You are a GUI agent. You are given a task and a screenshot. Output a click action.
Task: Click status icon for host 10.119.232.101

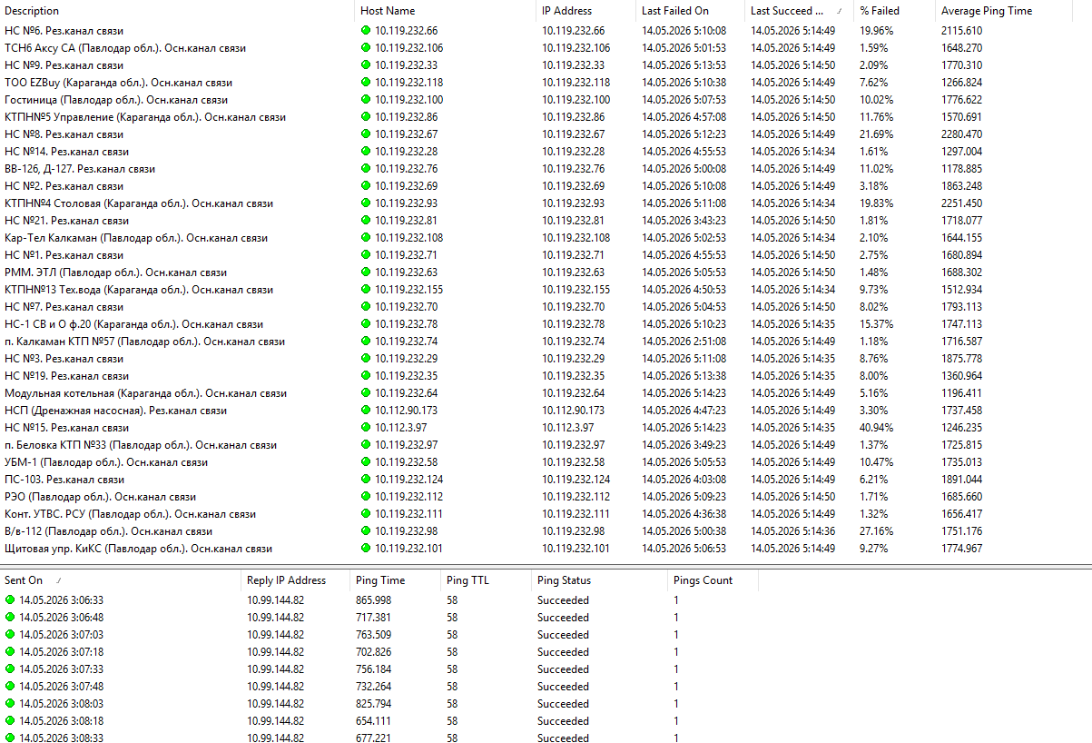366,549
